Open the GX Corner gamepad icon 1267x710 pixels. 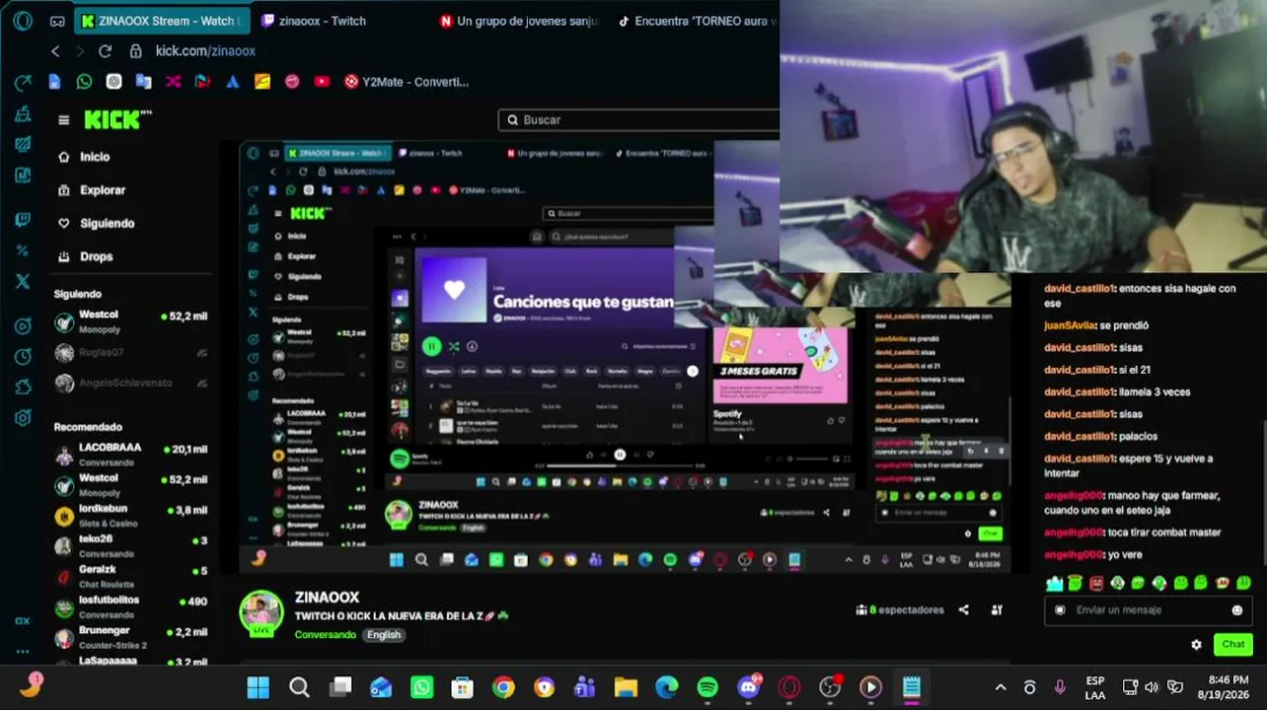point(57,21)
